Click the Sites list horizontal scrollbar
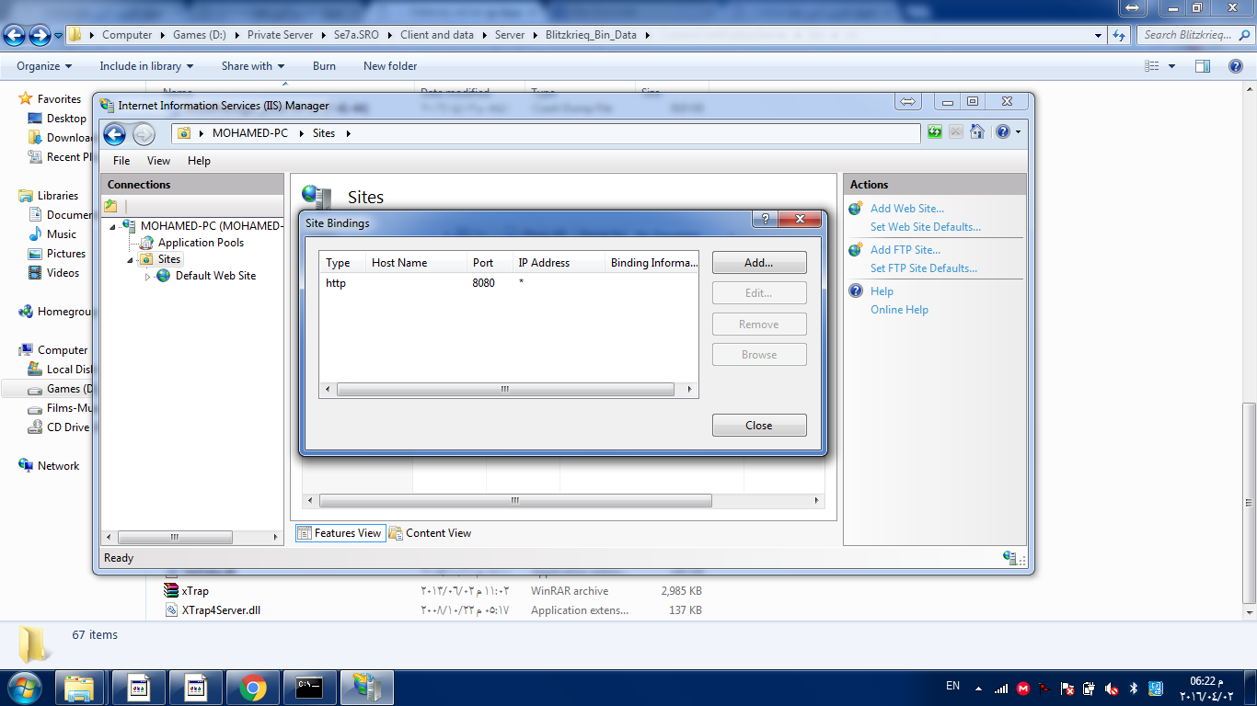The height and width of the screenshot is (706, 1257). click(x=515, y=501)
